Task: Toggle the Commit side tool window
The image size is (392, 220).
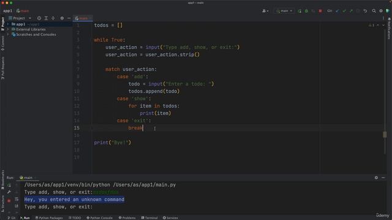Action: [2, 43]
